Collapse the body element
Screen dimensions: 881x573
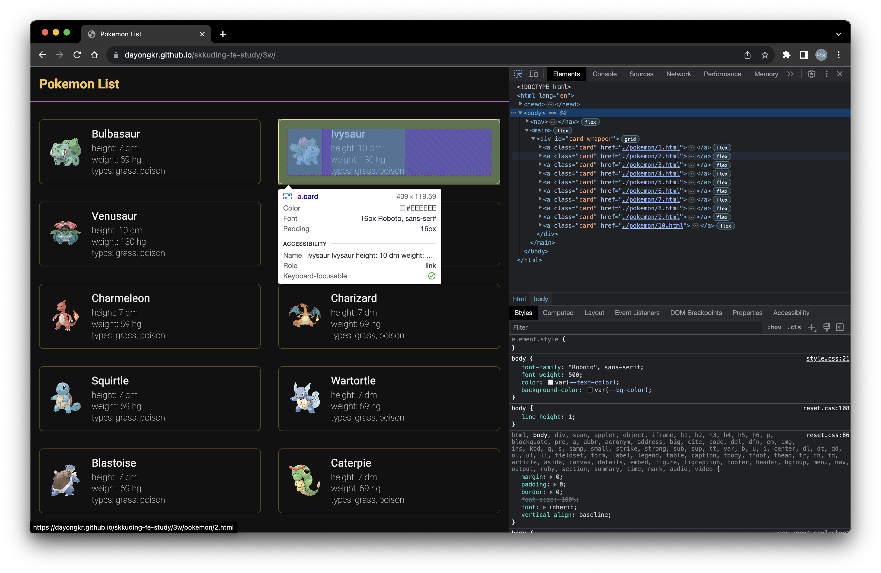520,113
